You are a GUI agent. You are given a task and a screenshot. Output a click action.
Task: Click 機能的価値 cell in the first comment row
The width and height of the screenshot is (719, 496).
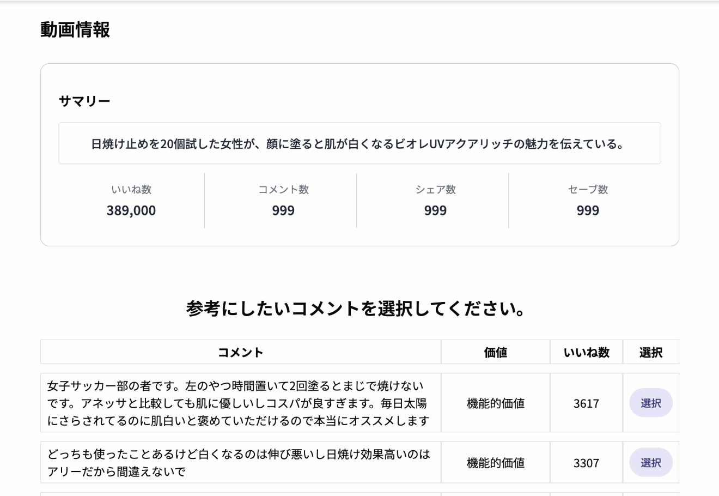[495, 403]
